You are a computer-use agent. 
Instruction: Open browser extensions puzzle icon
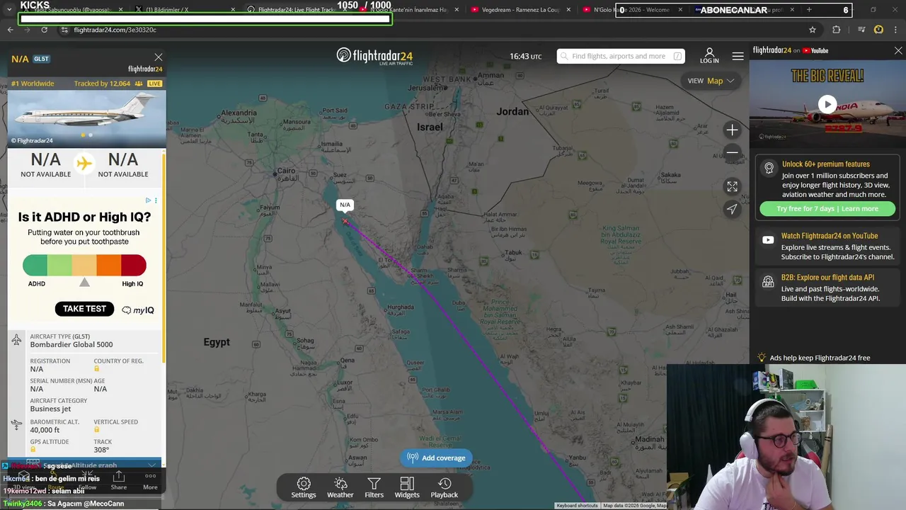pyautogui.click(x=836, y=30)
